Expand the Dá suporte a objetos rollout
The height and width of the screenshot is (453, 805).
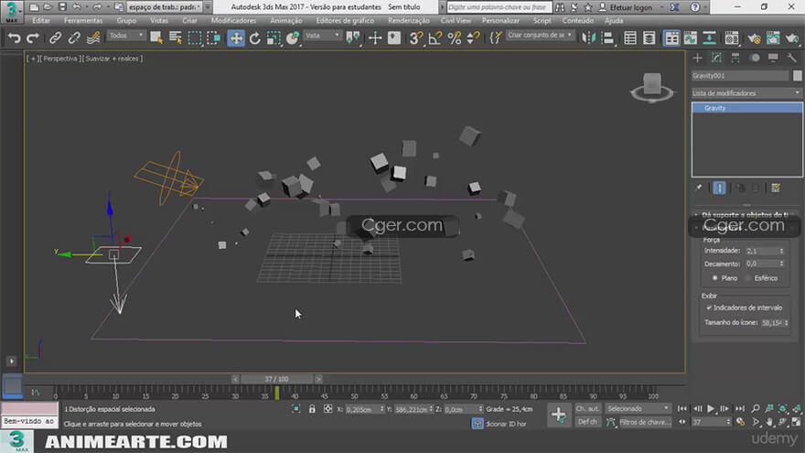click(x=746, y=215)
